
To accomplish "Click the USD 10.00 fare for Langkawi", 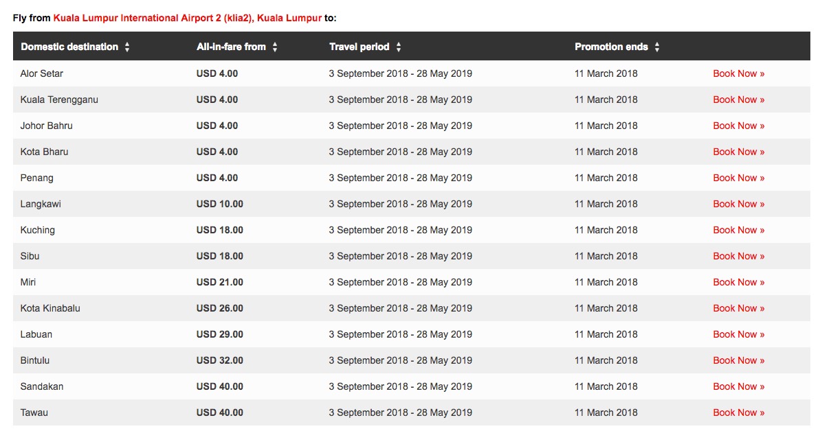I will pyautogui.click(x=220, y=205).
